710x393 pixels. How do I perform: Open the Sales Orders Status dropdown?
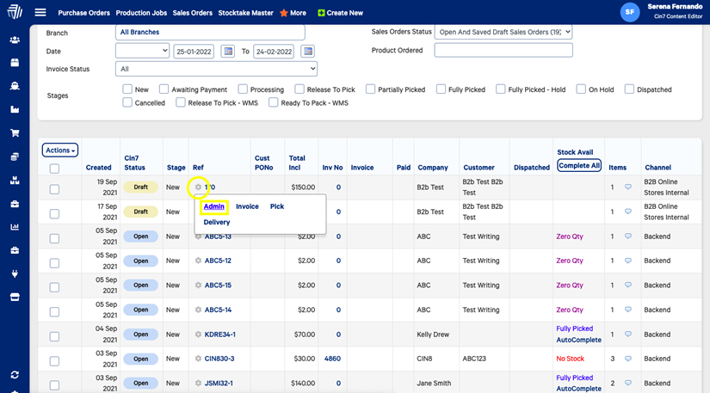[x=503, y=33]
